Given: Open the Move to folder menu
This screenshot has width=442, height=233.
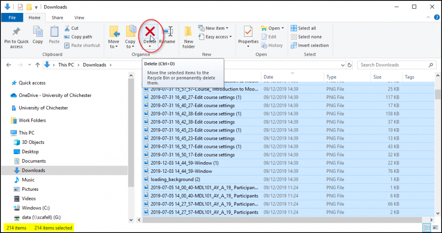Looking at the screenshot, I should 114,37.
